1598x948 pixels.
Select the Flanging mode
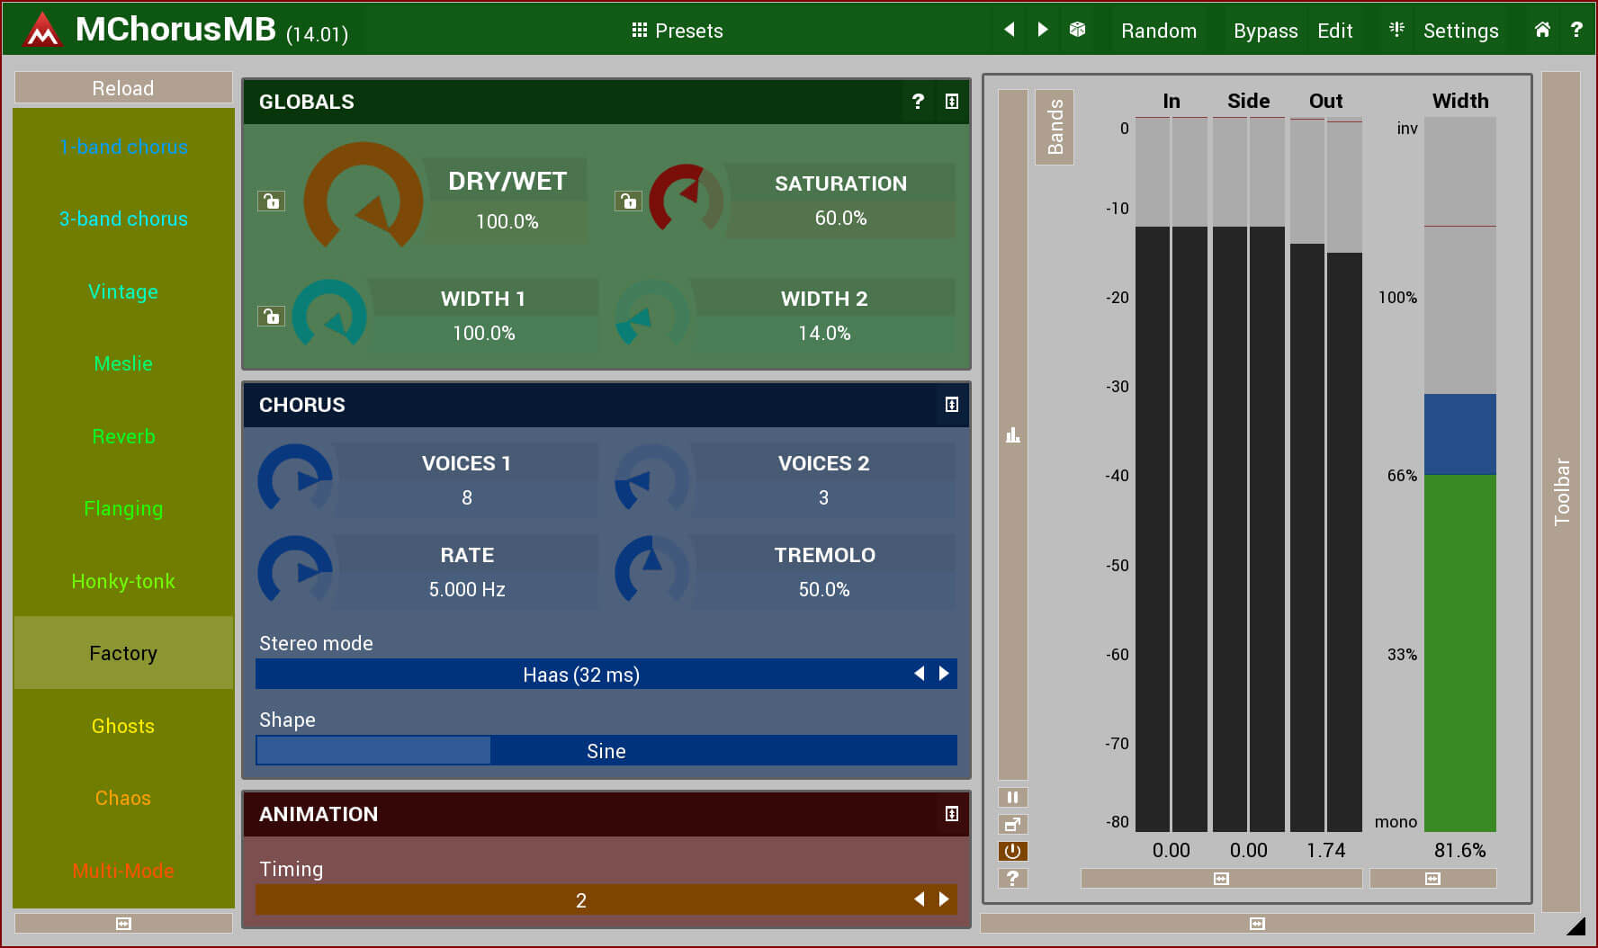click(123, 508)
